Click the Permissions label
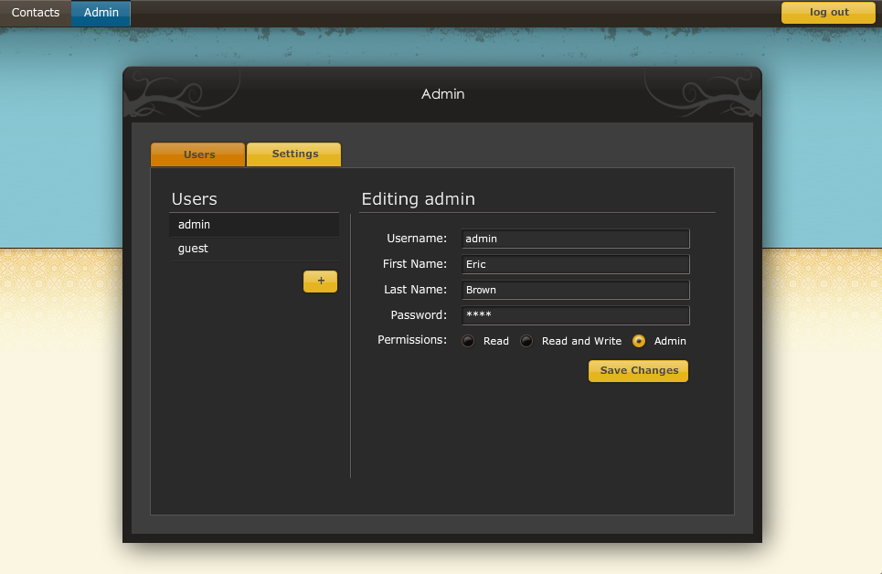The image size is (882, 574). coord(411,340)
